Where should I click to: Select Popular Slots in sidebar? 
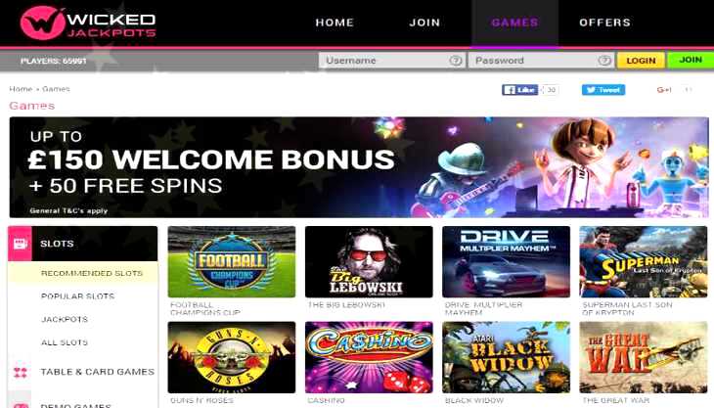click(x=78, y=296)
